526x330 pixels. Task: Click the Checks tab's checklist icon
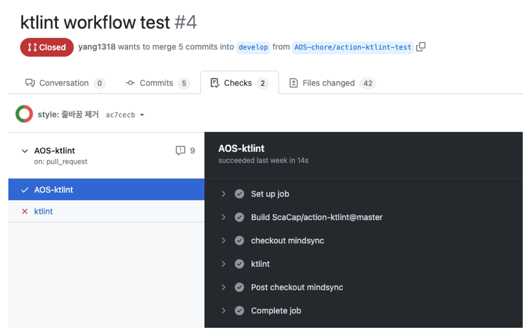point(215,83)
